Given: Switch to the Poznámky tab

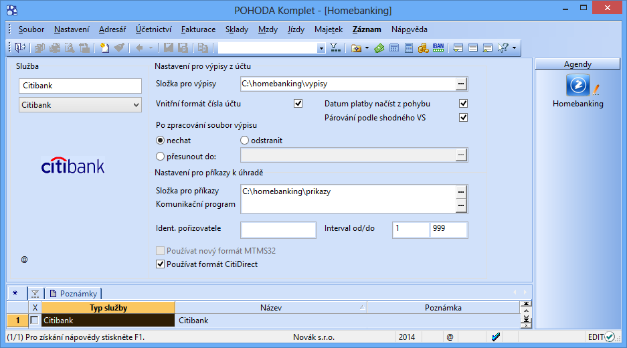Looking at the screenshot, I should click(x=74, y=294).
